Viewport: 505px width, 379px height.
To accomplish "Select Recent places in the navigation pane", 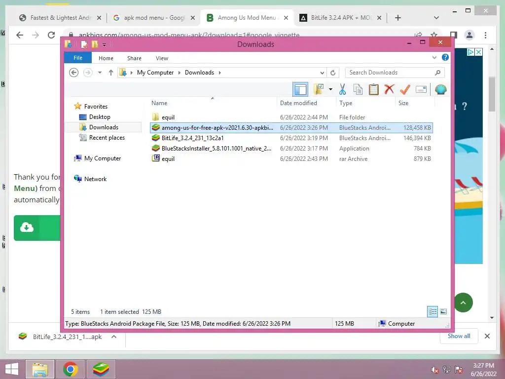I will [107, 138].
